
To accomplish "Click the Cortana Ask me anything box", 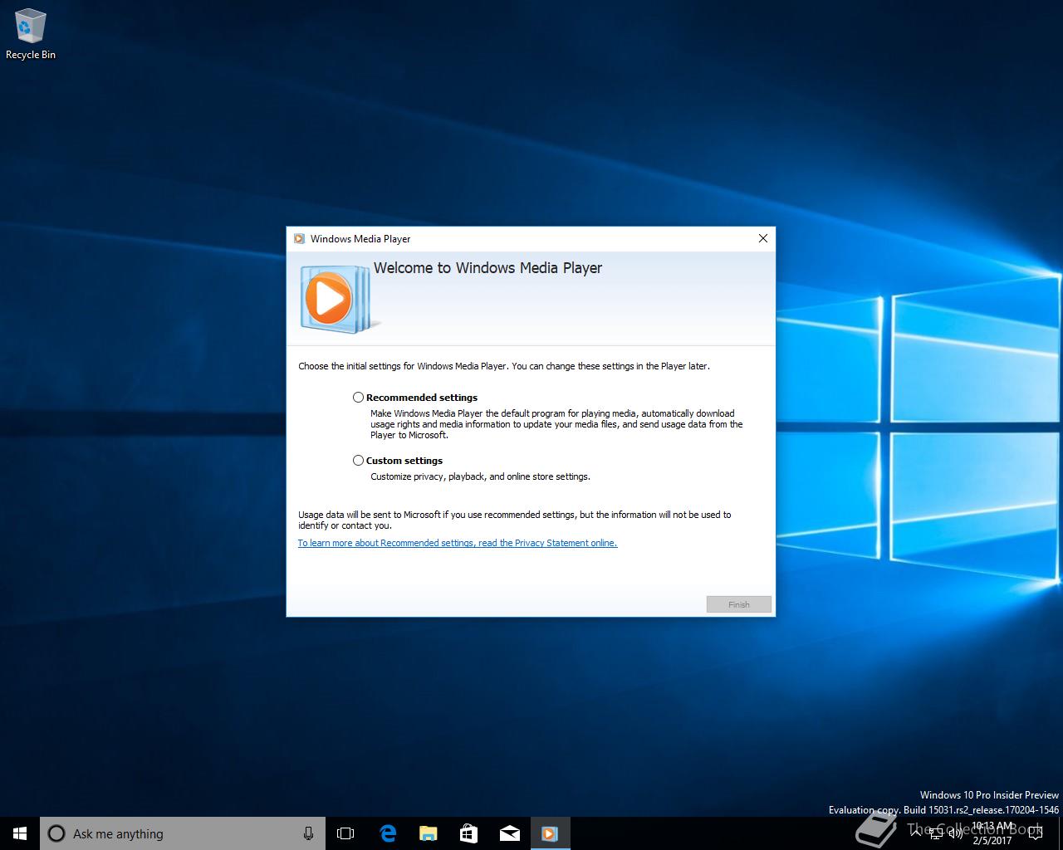I will pyautogui.click(x=182, y=833).
